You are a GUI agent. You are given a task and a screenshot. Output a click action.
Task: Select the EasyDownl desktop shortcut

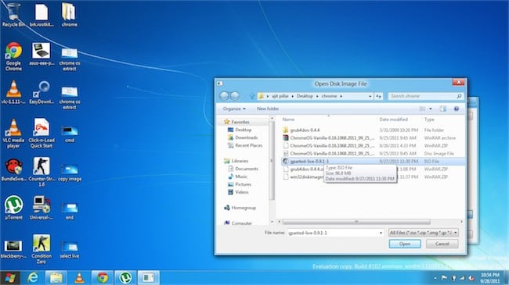click(42, 93)
